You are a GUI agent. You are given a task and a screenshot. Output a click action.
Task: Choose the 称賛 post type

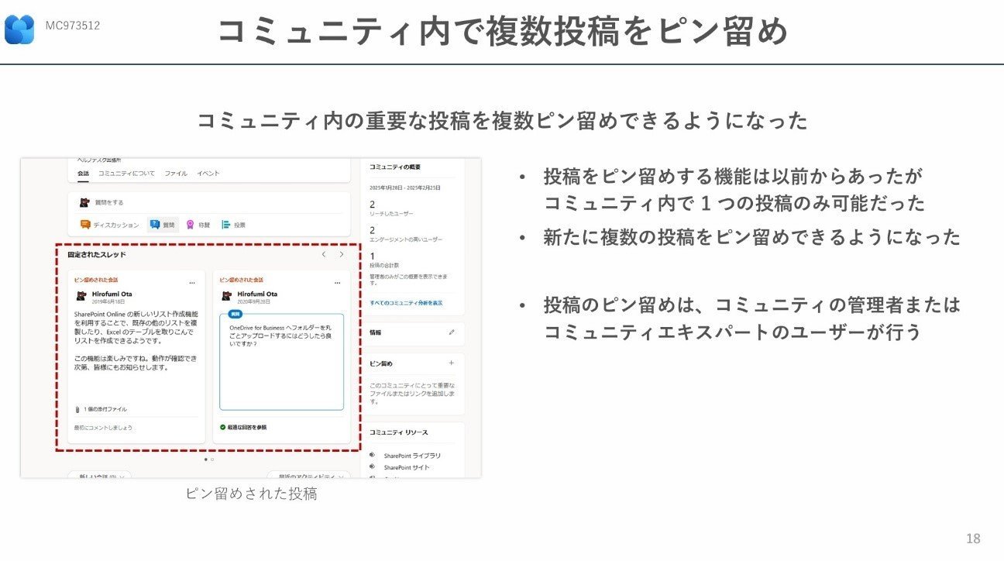coord(198,225)
